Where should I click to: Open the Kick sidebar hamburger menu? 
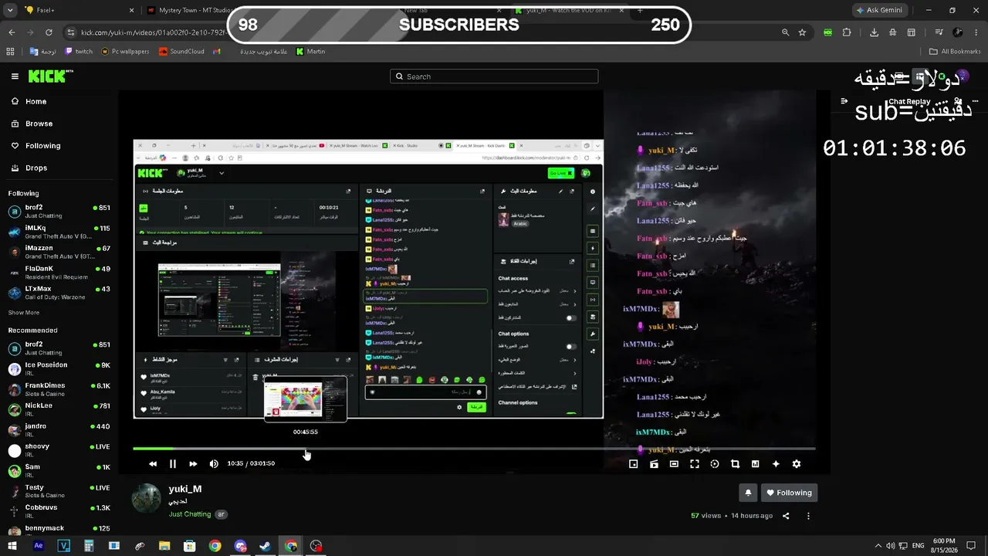[x=15, y=76]
